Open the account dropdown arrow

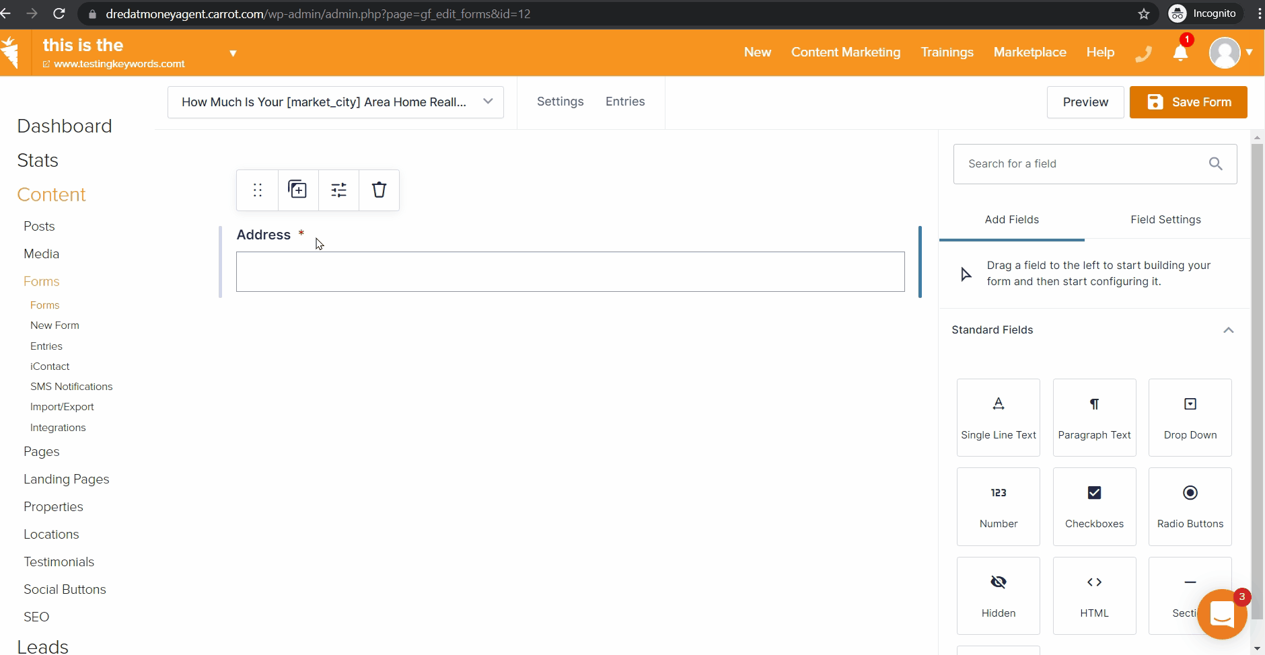[1249, 52]
